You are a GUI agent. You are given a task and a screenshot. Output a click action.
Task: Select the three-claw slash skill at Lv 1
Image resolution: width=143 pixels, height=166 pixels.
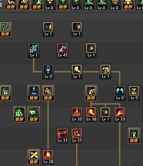(x=77, y=29)
